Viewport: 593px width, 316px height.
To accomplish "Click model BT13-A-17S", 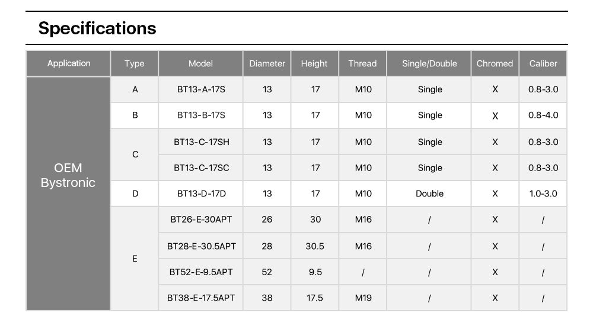I will (x=201, y=89).
